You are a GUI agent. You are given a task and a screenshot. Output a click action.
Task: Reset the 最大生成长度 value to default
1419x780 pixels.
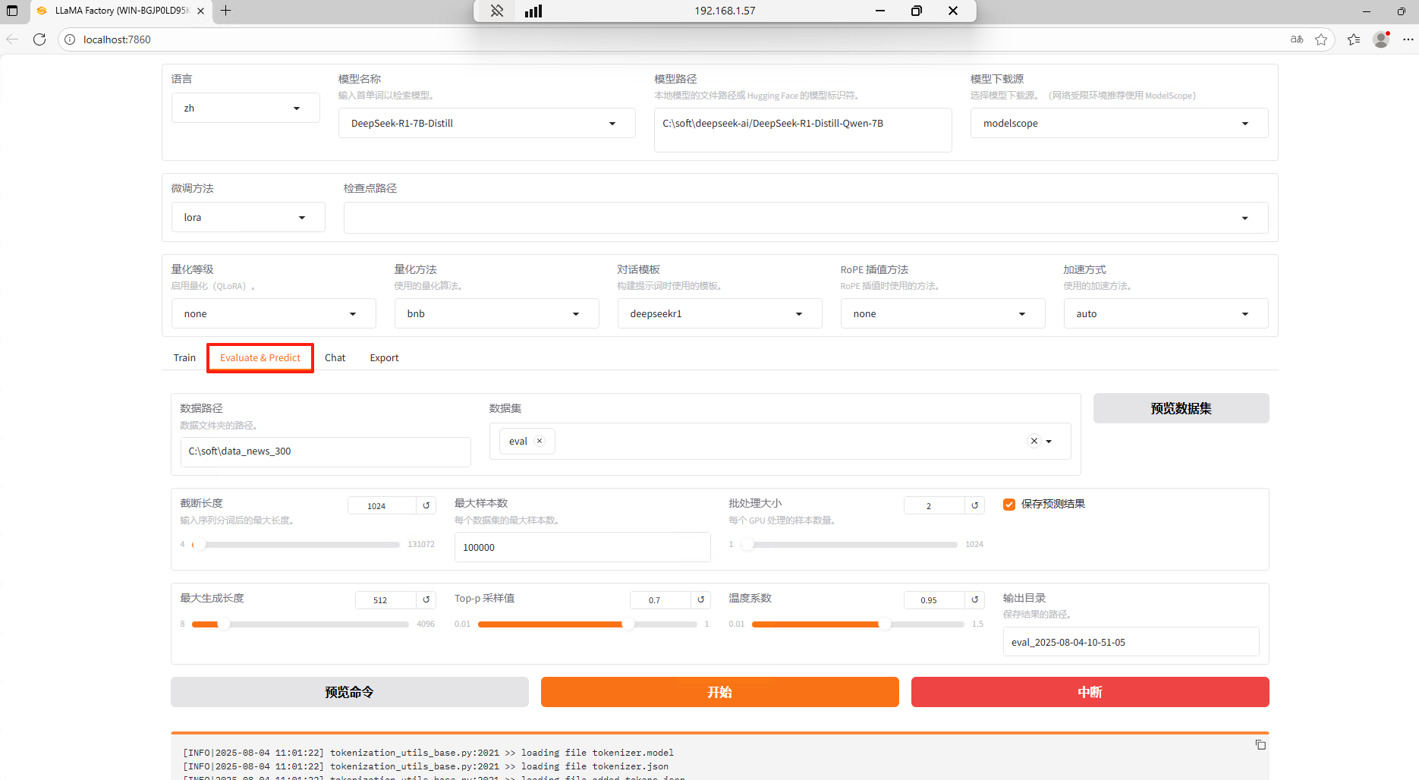point(426,600)
